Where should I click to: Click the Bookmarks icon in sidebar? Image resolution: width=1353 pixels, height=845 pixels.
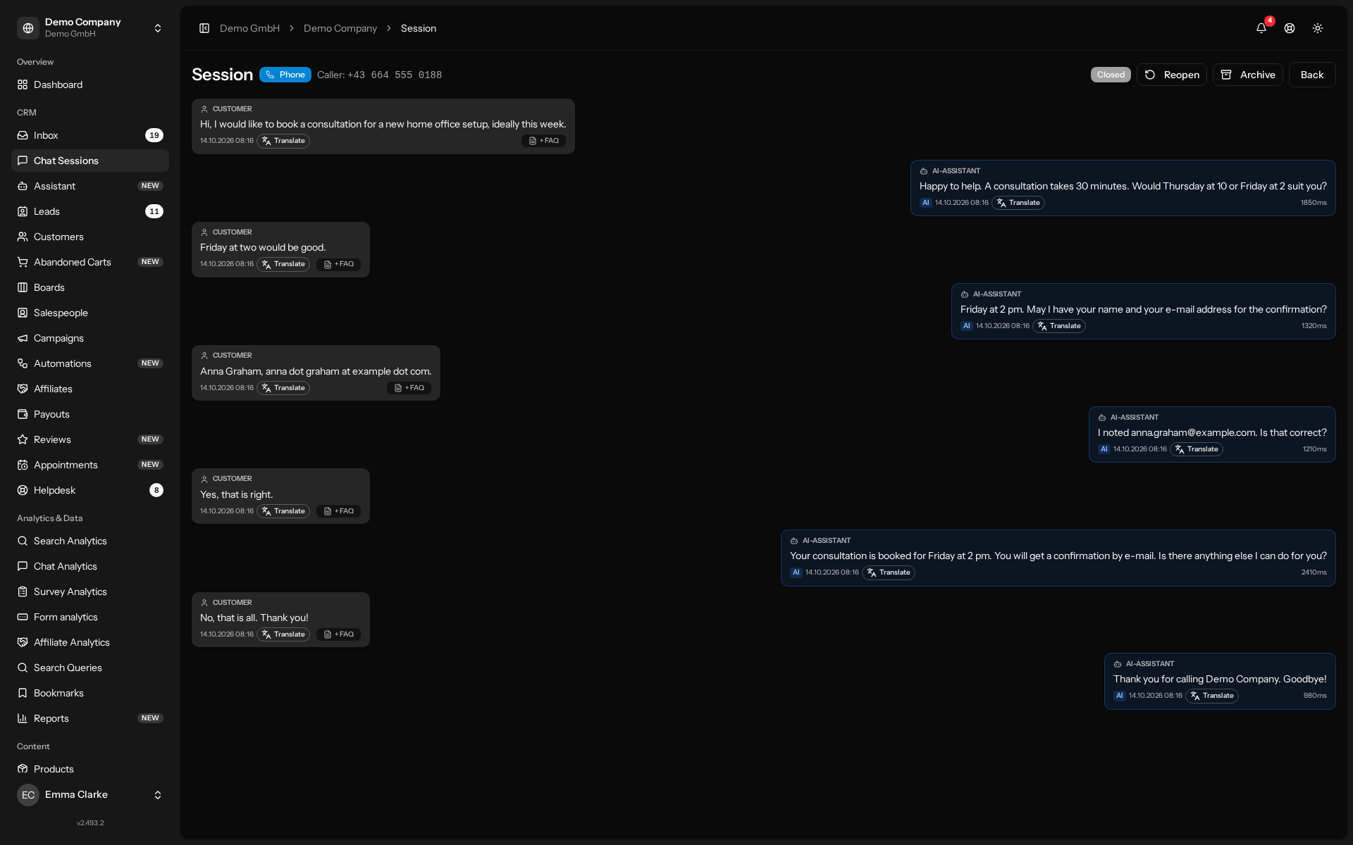[x=23, y=693]
